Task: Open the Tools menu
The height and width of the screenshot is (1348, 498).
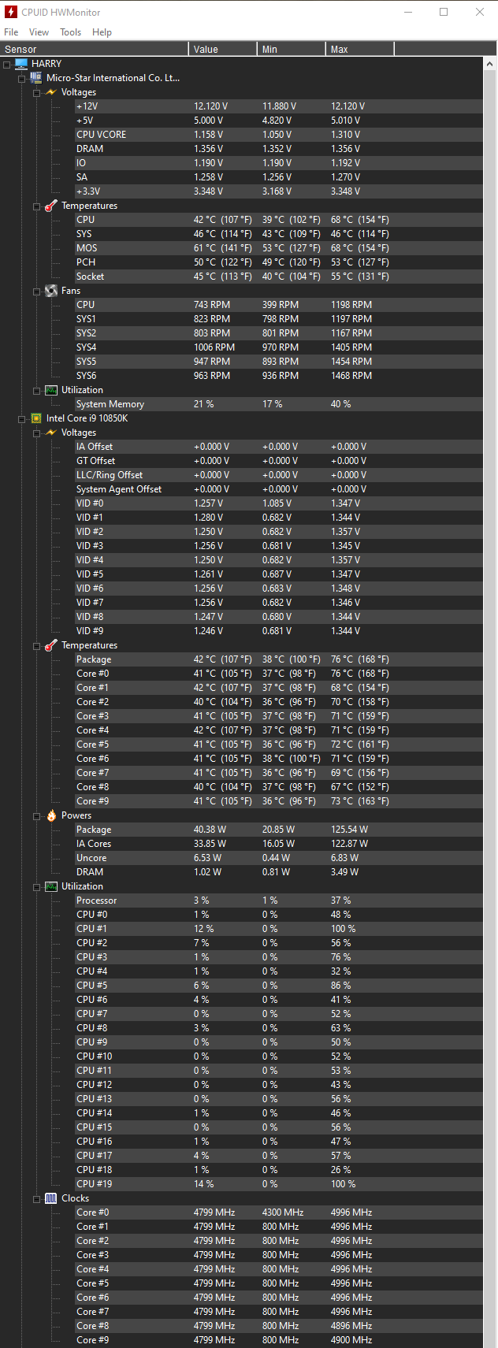Action: click(71, 32)
